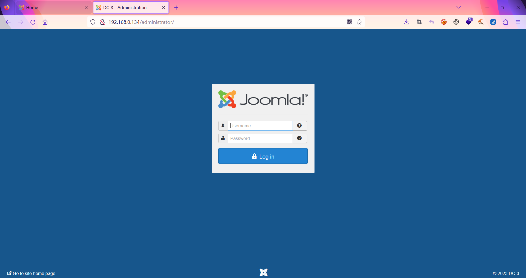Click the Joomla footer logo icon

tap(264, 273)
